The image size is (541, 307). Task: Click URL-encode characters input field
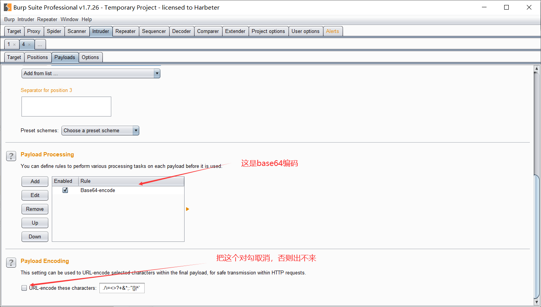122,288
